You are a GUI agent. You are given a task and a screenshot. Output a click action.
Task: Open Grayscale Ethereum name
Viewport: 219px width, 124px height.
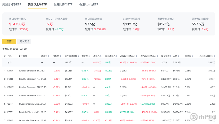click(30, 120)
